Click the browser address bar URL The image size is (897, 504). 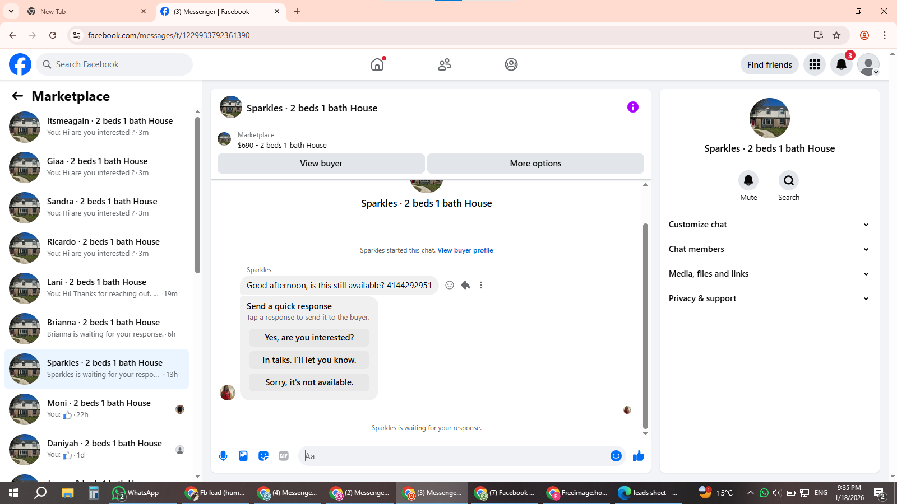click(x=169, y=35)
